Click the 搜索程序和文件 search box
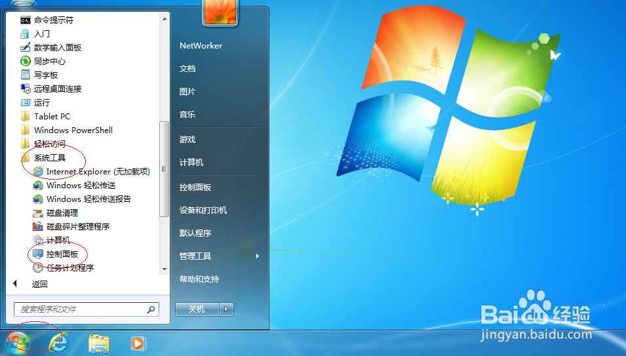This screenshot has width=626, height=356. click(87, 309)
